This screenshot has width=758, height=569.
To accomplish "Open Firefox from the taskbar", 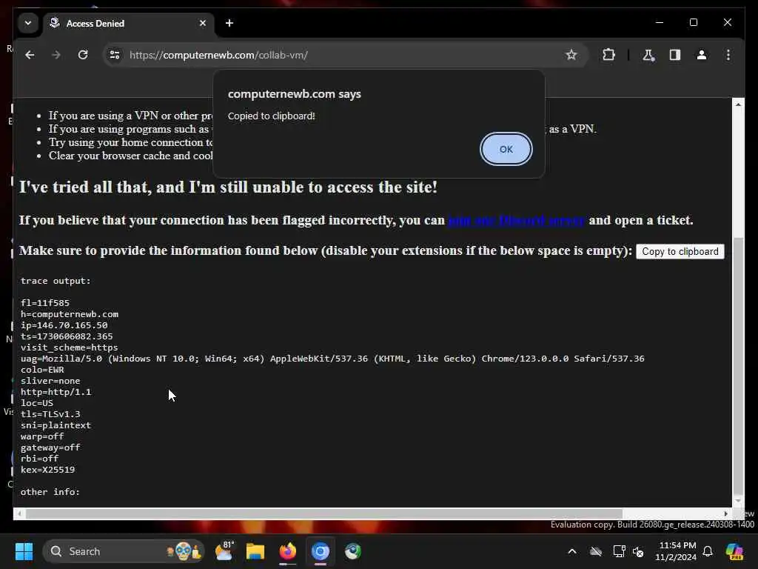I will (x=288, y=551).
